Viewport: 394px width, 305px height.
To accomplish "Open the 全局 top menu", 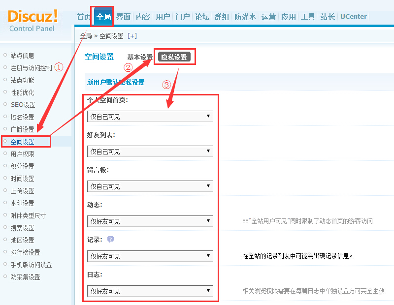I will click(x=103, y=17).
